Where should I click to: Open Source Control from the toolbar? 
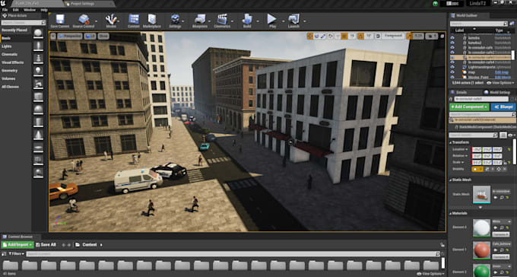click(x=84, y=21)
